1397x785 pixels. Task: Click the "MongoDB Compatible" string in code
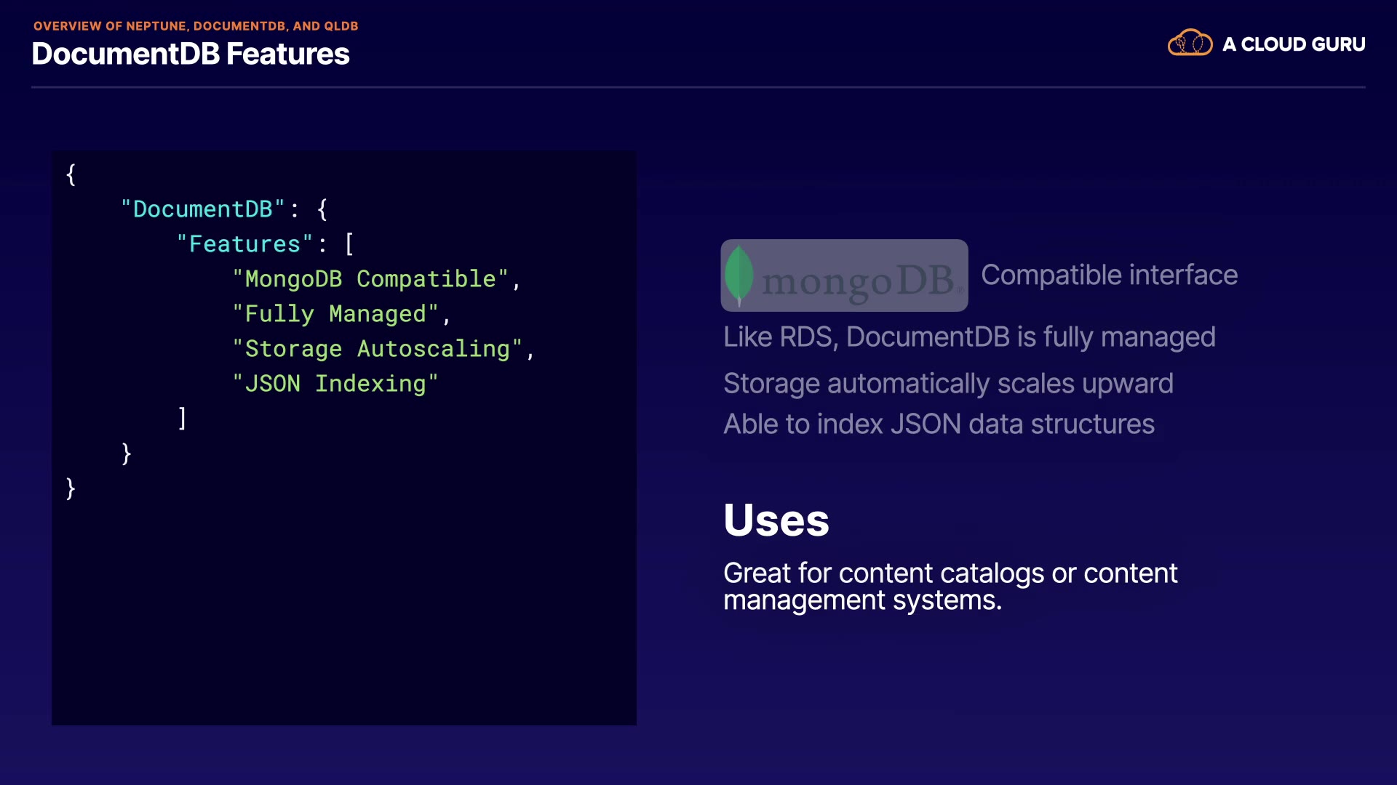pyautogui.click(x=370, y=279)
